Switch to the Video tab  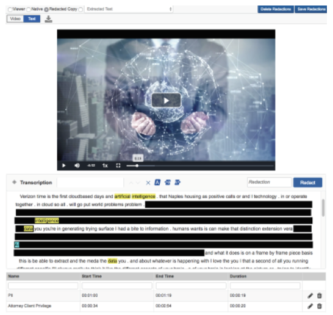click(15, 19)
